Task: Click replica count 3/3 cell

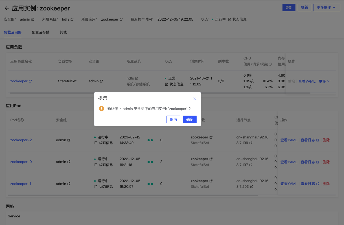Action: point(221,81)
